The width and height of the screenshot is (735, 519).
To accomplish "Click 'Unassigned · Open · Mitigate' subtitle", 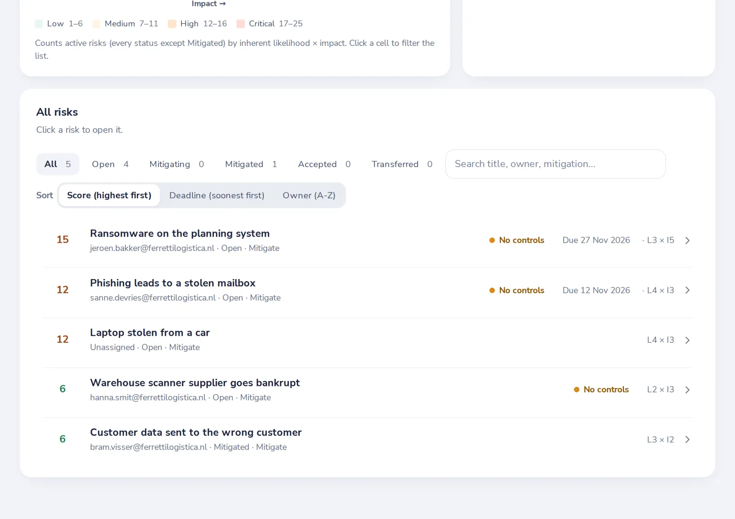I will pos(145,347).
